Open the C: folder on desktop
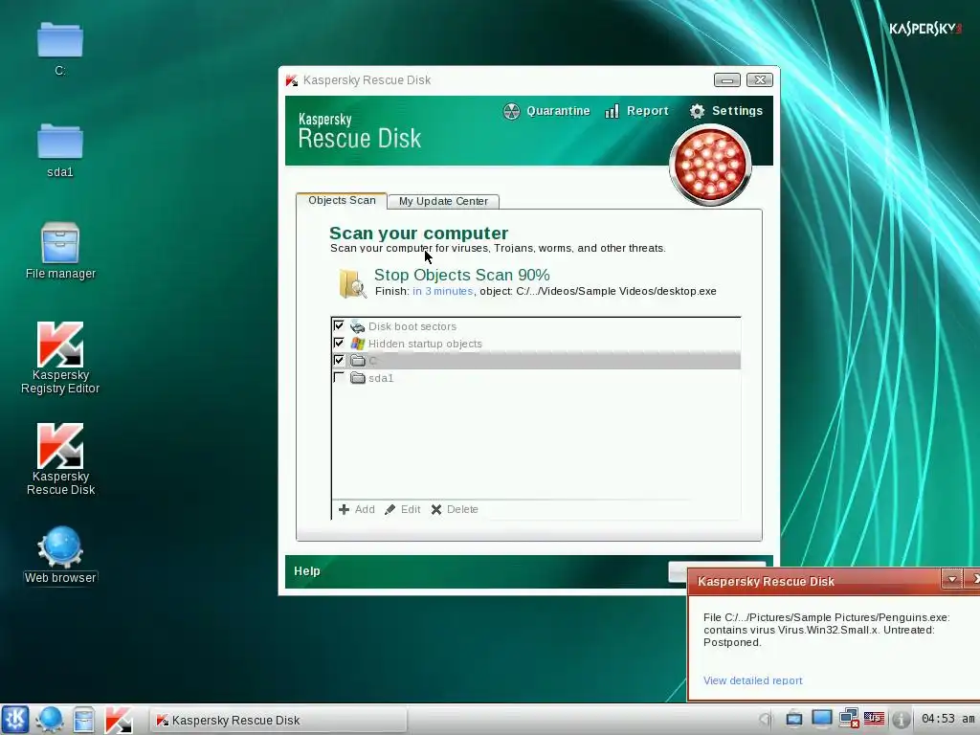 point(60,40)
